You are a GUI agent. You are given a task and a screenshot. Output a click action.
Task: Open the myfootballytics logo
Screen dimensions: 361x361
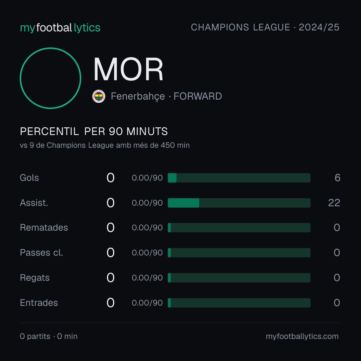click(x=60, y=28)
